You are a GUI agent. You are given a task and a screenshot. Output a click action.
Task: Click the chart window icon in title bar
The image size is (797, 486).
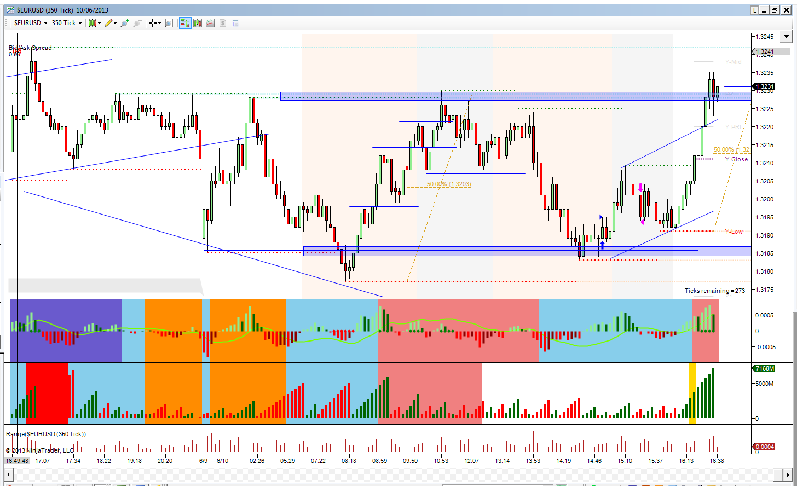point(10,10)
